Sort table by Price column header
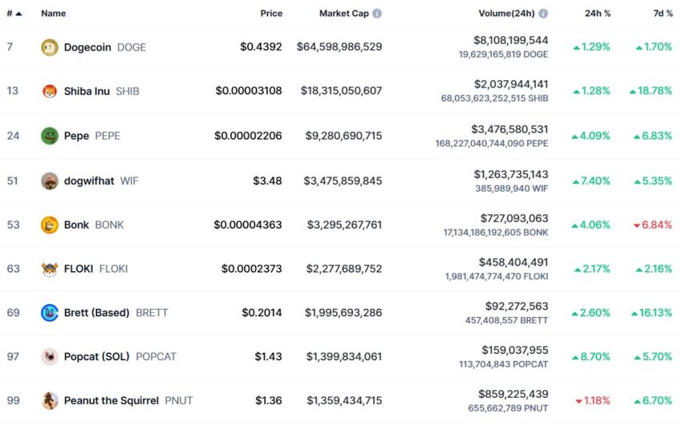Viewport: 682px width, 430px height. pyautogui.click(x=271, y=14)
